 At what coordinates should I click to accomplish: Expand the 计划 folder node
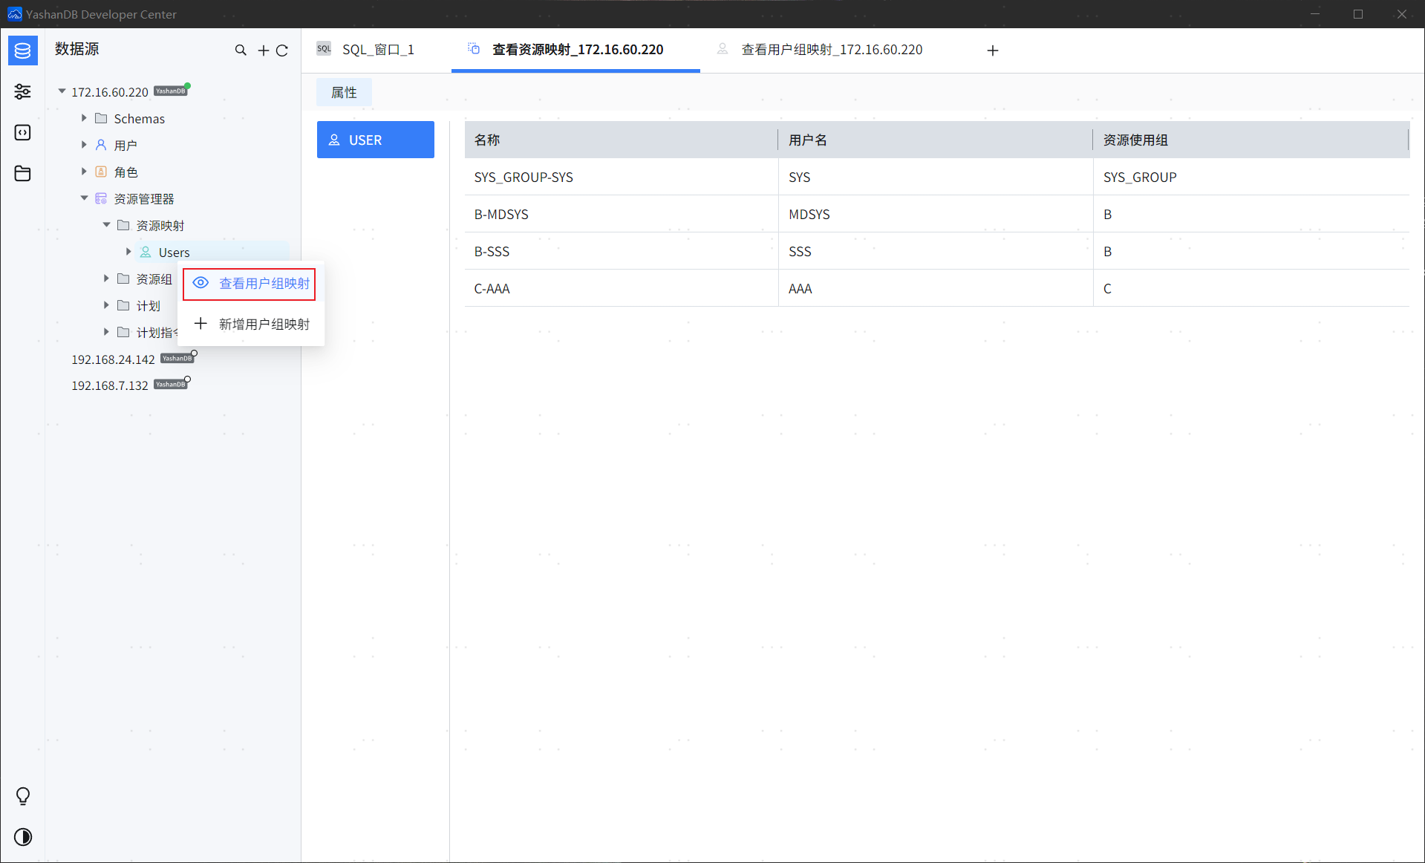pyautogui.click(x=106, y=305)
